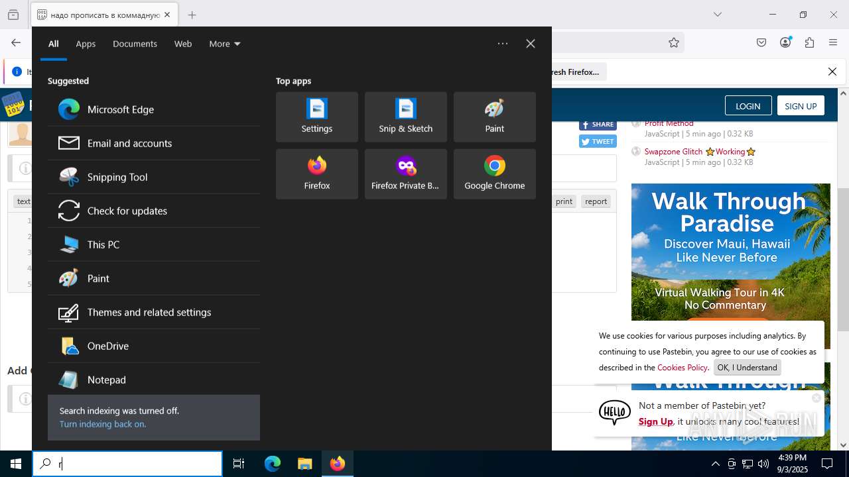Screen dimensions: 849x477
Task: Bookmark this page with the star icon
Action: click(x=674, y=42)
